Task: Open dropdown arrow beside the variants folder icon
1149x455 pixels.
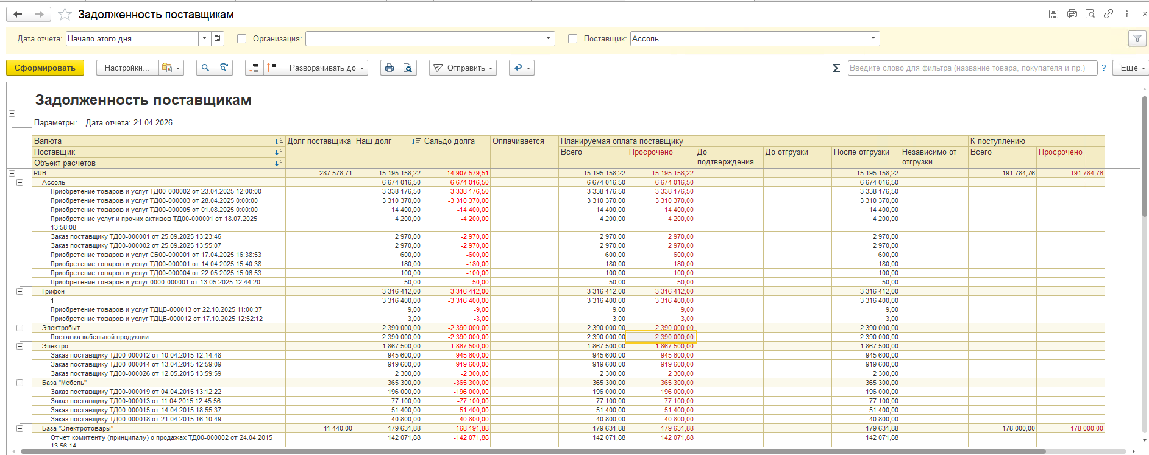Action: tap(178, 68)
